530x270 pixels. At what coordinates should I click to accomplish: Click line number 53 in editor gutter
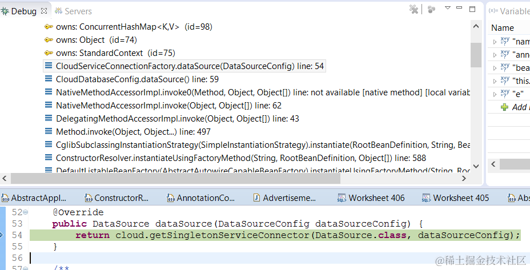17,224
